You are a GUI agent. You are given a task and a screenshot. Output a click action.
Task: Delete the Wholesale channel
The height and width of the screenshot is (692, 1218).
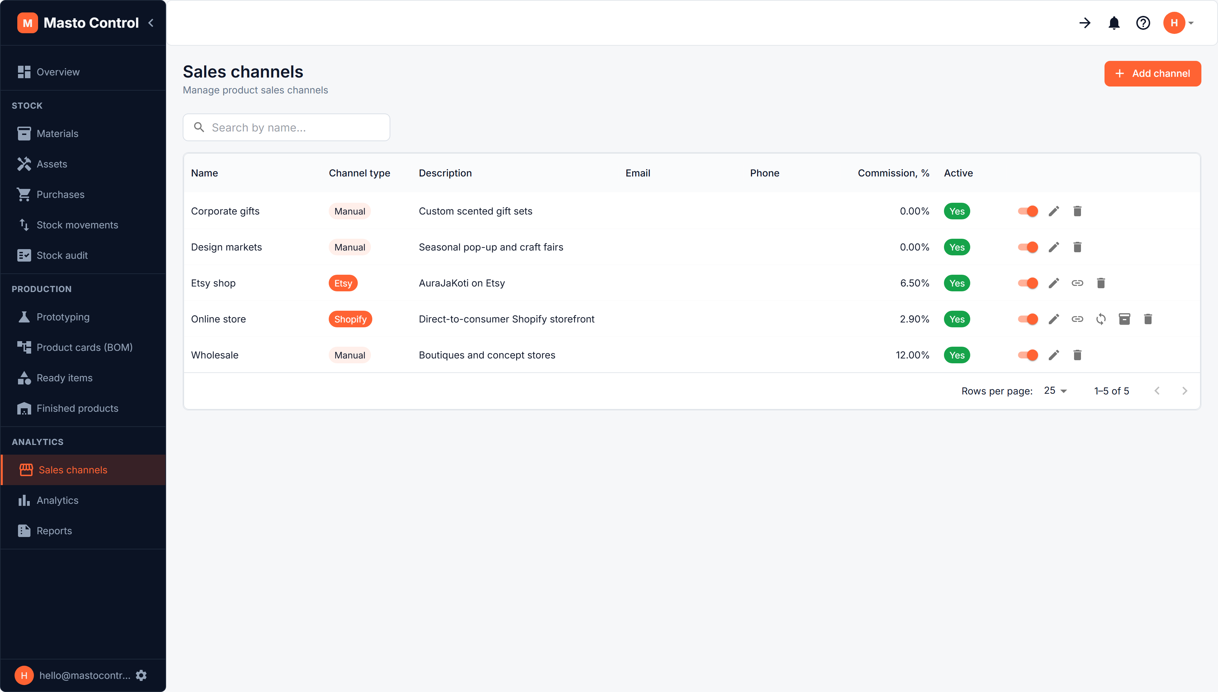(x=1077, y=355)
